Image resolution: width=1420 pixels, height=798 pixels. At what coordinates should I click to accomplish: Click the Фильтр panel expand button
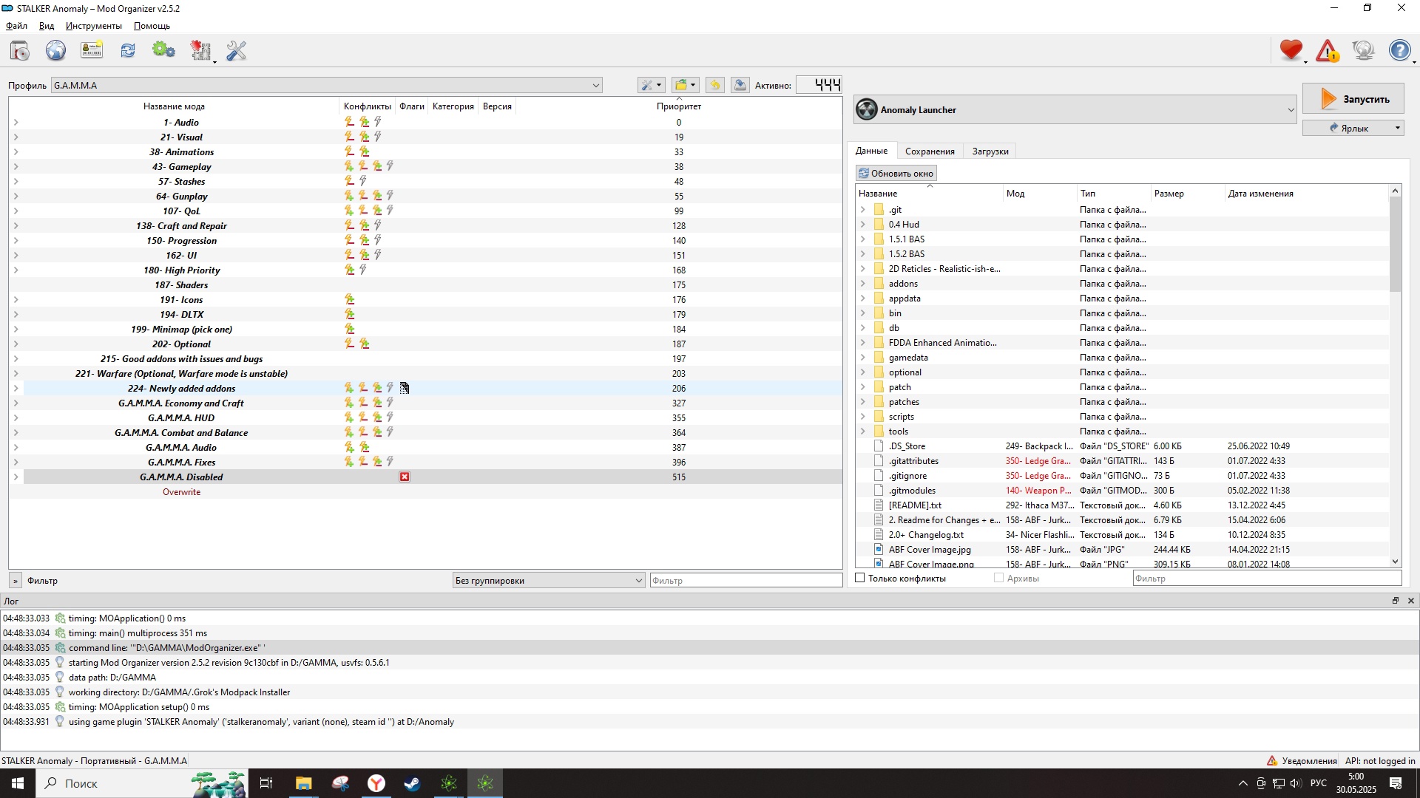[x=15, y=581]
